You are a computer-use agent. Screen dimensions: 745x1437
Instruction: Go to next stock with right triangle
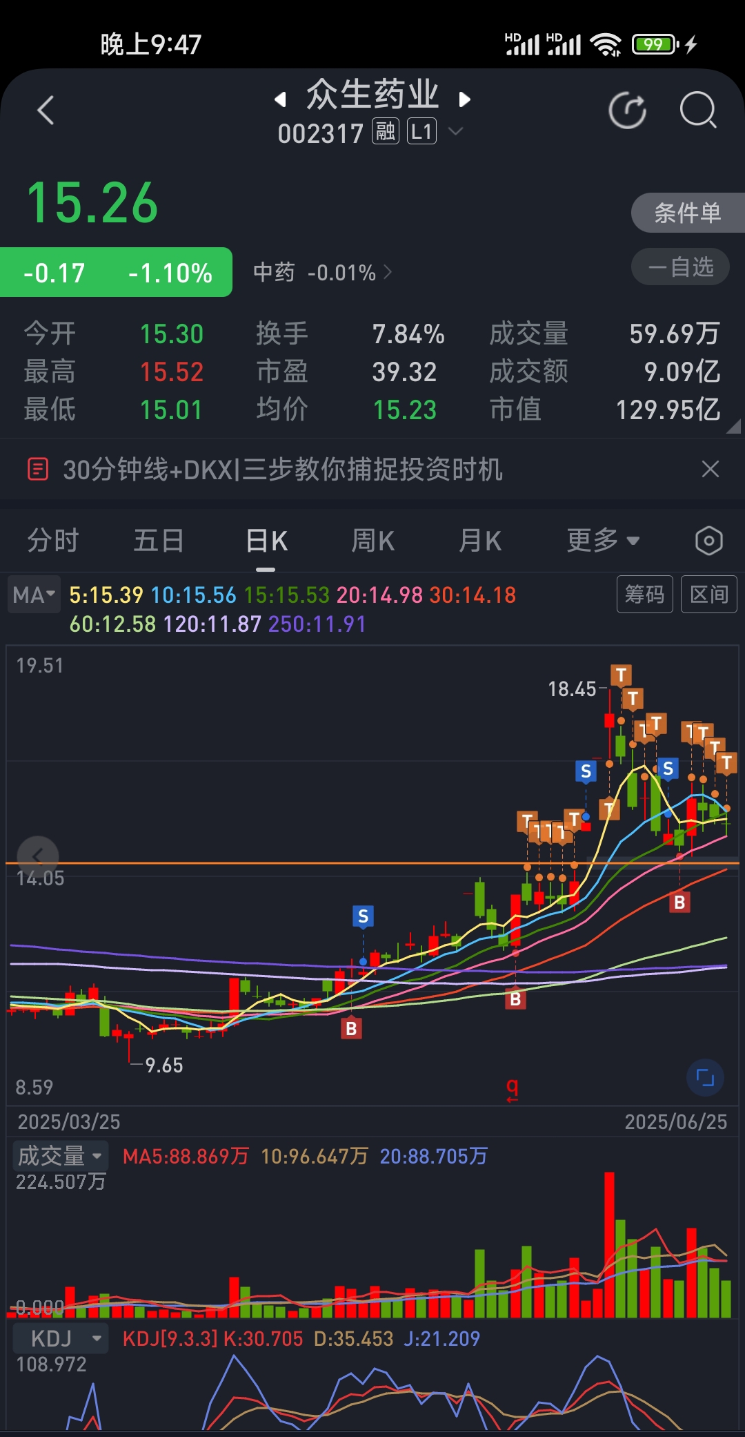pyautogui.click(x=464, y=99)
